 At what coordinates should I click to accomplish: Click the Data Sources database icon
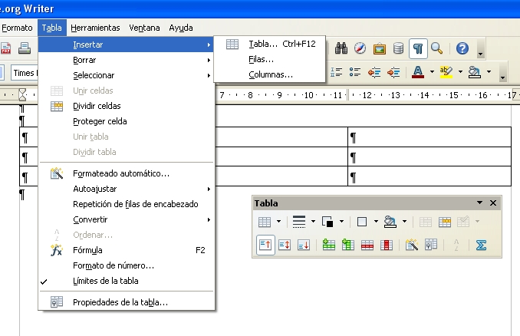coord(398,48)
